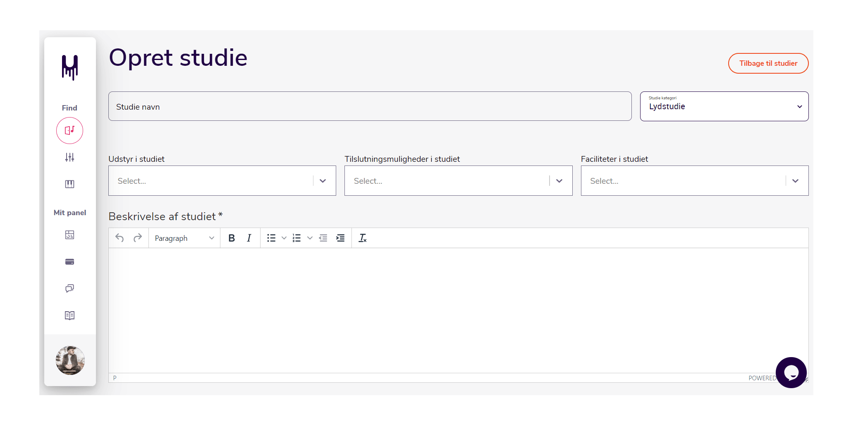Viewport: 863px width, 444px height.
Task: Insert a bulleted list
Action: [x=271, y=238]
